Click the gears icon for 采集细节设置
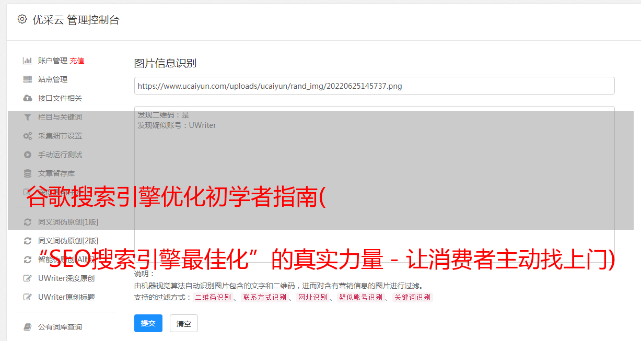 pos(28,136)
